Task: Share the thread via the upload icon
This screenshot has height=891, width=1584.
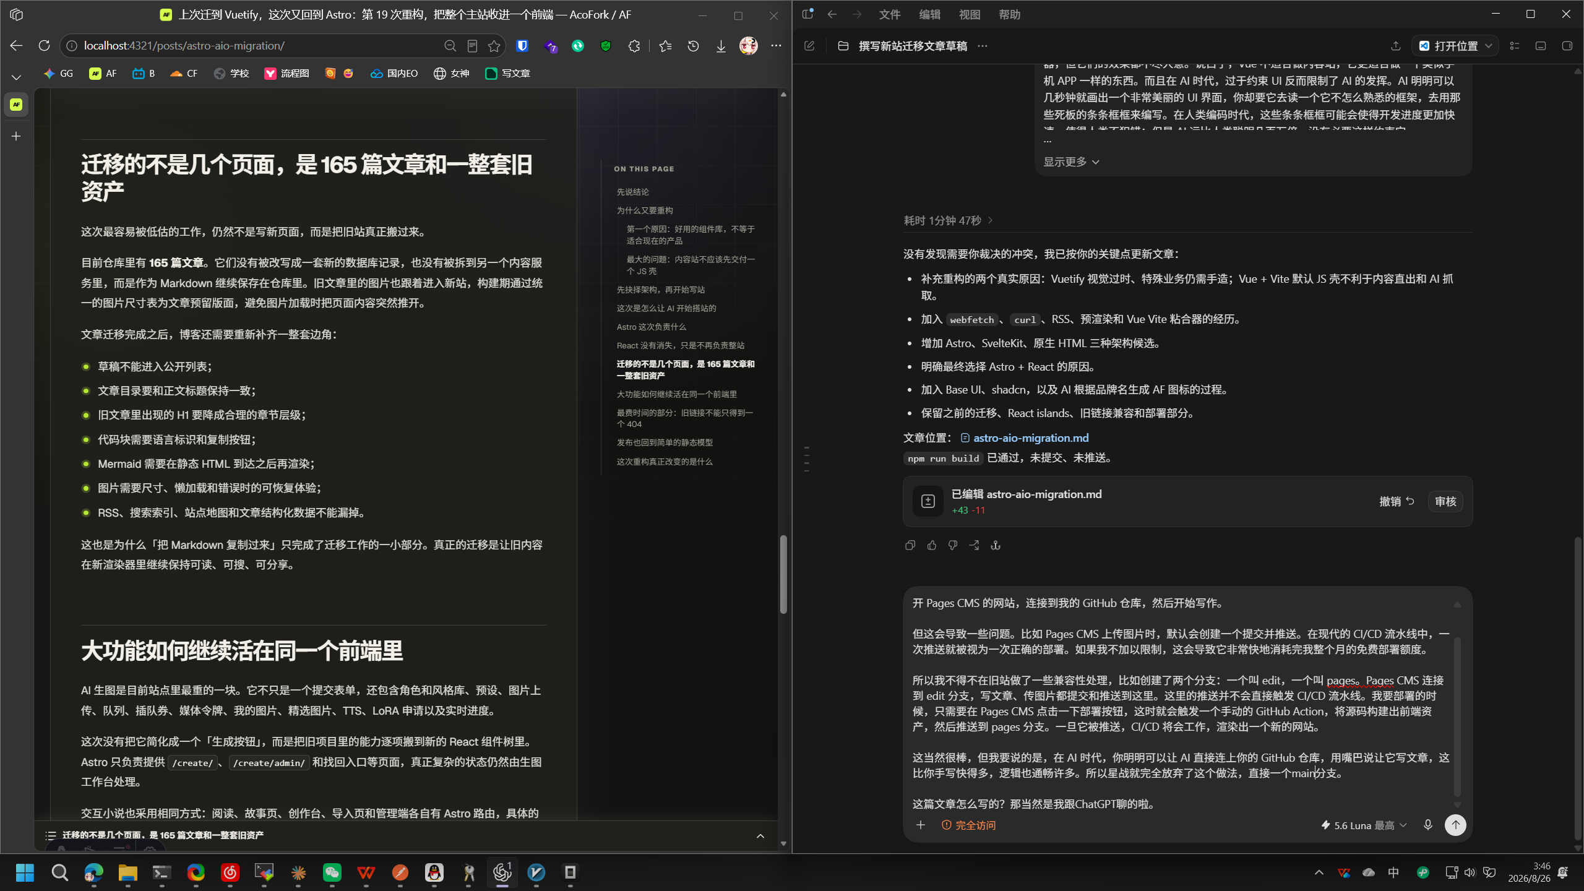Action: [1396, 46]
